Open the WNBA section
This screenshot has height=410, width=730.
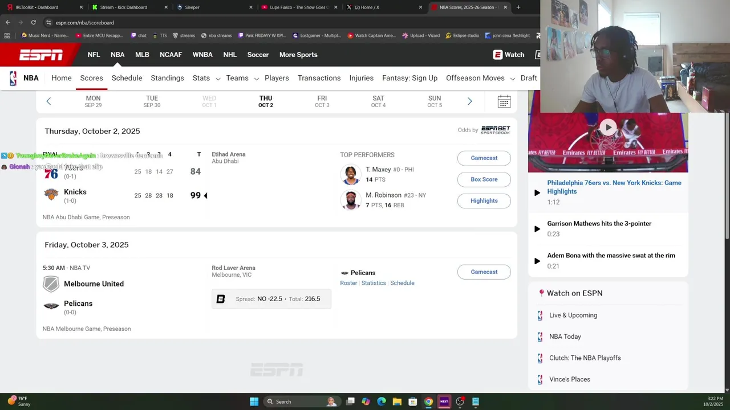[202, 55]
